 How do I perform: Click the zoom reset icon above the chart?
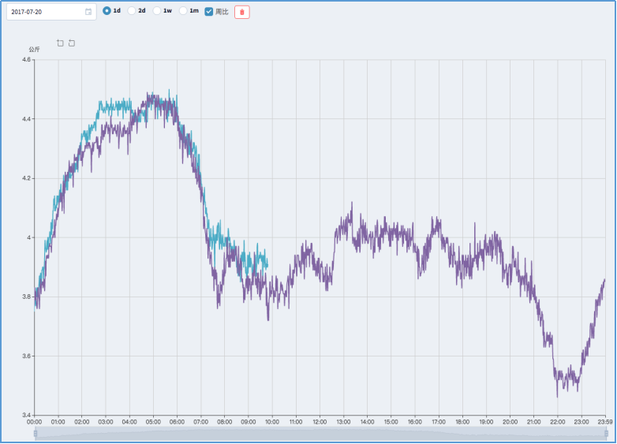pyautogui.click(x=72, y=43)
